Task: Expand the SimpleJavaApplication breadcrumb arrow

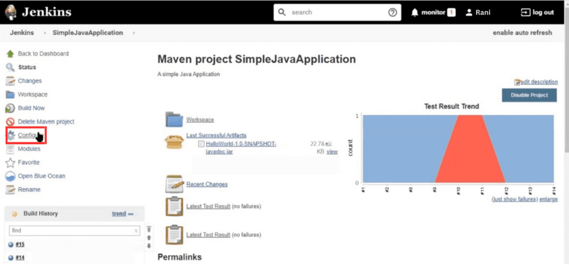Action: click(x=134, y=33)
